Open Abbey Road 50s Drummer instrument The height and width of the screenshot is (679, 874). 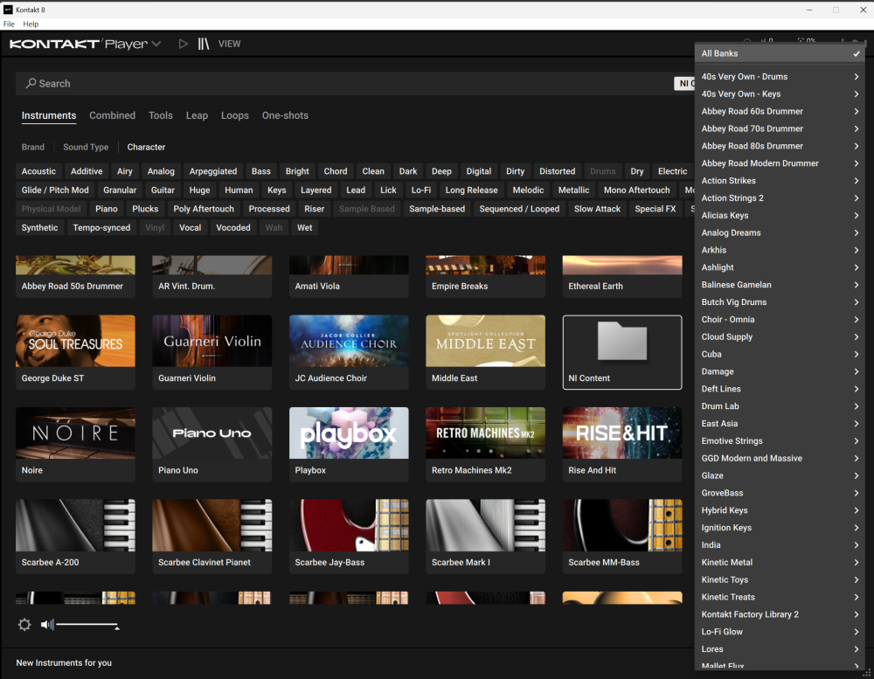[75, 276]
